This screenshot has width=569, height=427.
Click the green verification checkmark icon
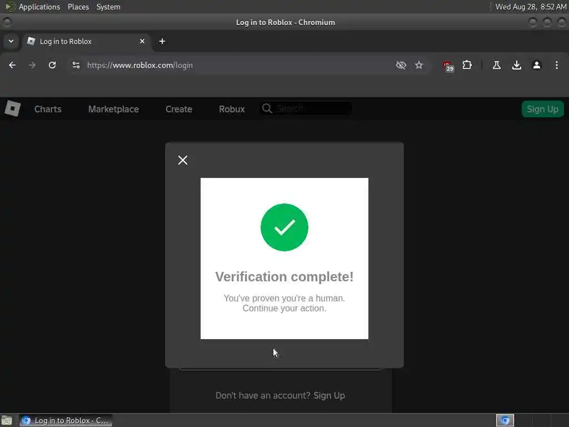click(284, 227)
